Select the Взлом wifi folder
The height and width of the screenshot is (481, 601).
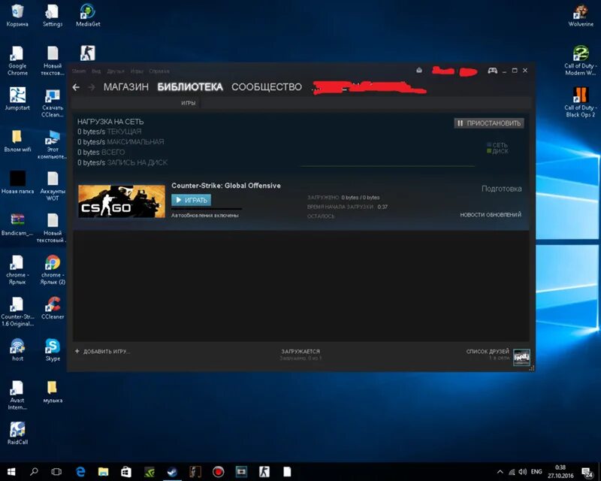[17, 141]
